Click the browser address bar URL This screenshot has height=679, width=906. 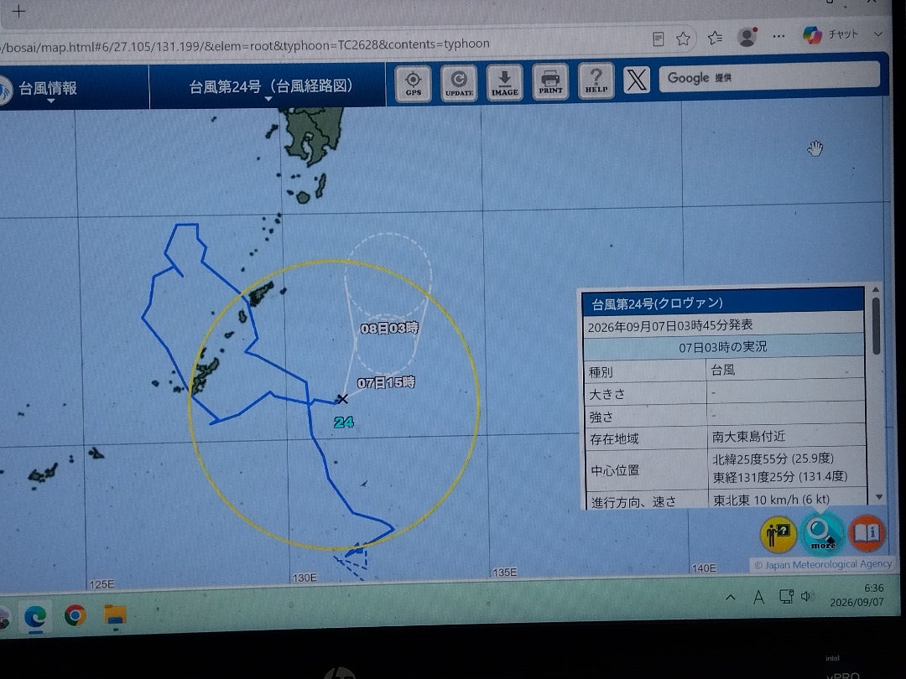245,45
